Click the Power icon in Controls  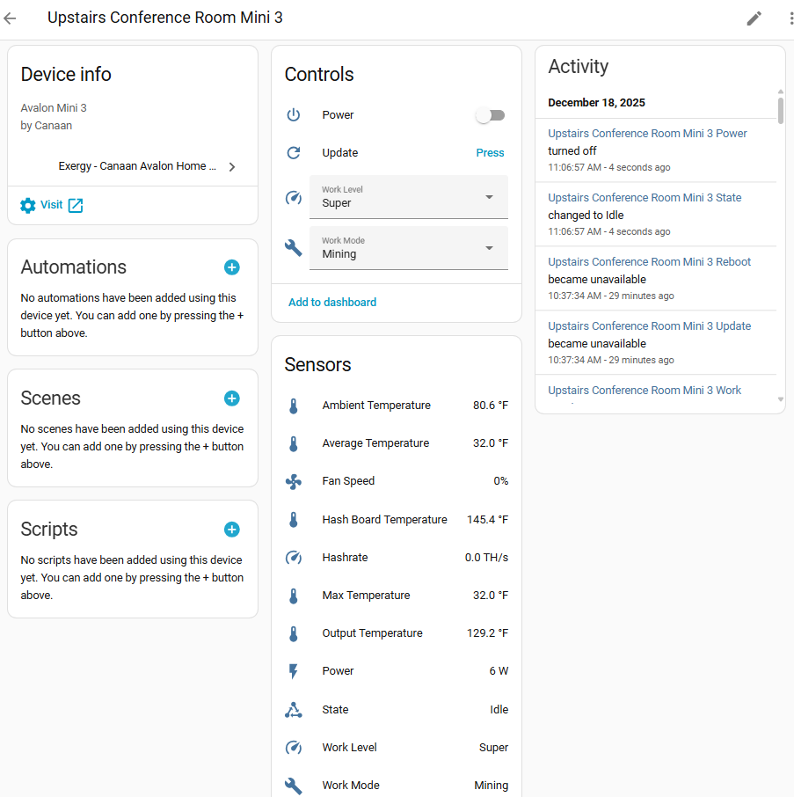tap(293, 114)
